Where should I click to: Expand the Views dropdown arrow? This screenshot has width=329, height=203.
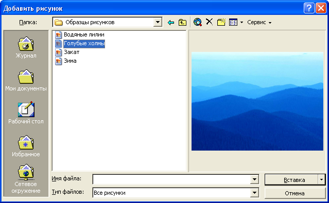(x=241, y=23)
